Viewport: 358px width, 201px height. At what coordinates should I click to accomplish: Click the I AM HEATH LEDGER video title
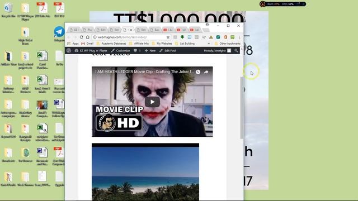pyautogui.click(x=144, y=72)
